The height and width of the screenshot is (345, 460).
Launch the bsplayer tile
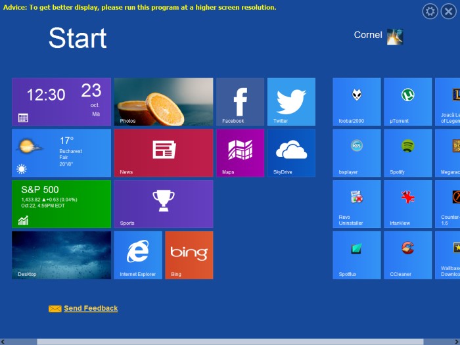coord(357,153)
